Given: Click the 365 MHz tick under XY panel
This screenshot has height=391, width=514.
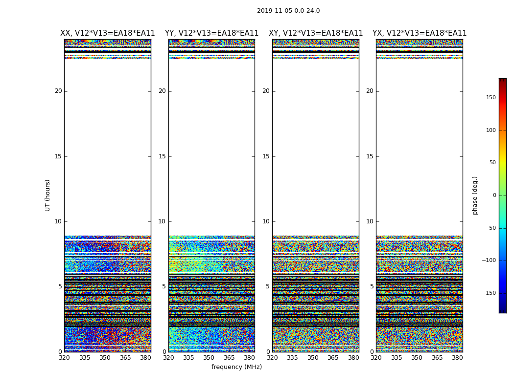Looking at the screenshot, I should point(333,358).
